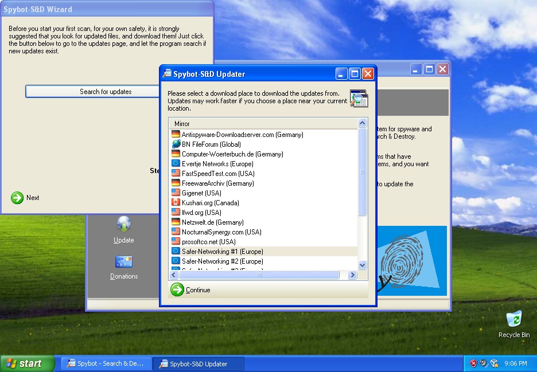The width and height of the screenshot is (537, 372).
Task: Click the horizontal scrollbar thumb in the mirror list
Action: 259,275
